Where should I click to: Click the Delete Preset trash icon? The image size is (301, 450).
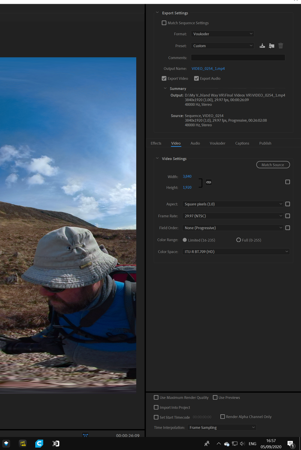281,46
